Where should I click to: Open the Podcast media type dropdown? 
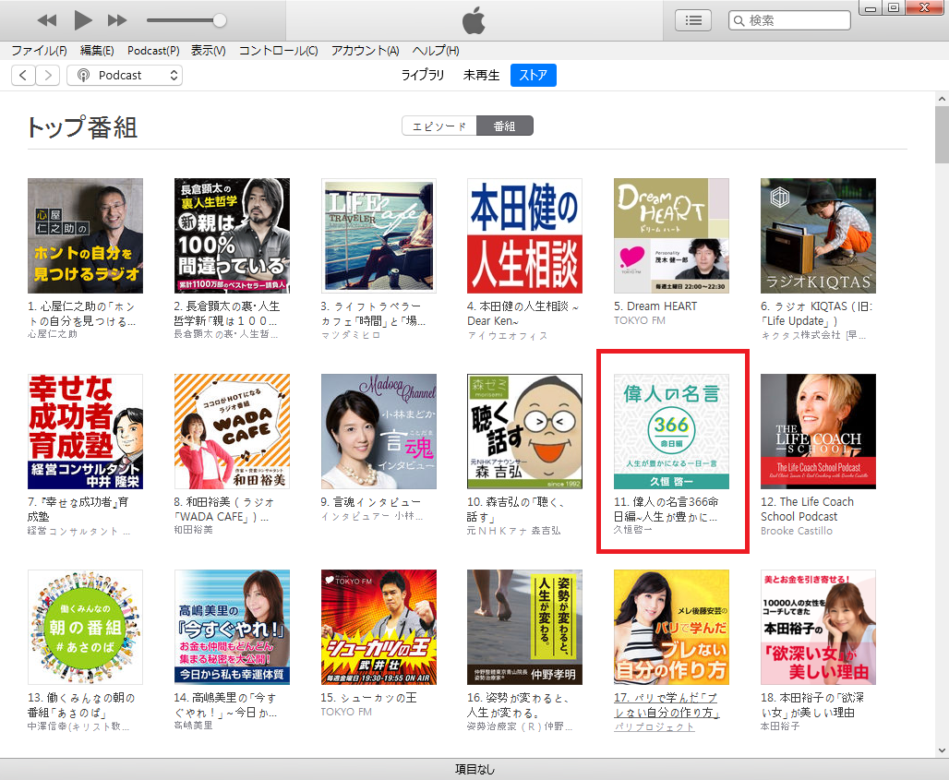125,75
